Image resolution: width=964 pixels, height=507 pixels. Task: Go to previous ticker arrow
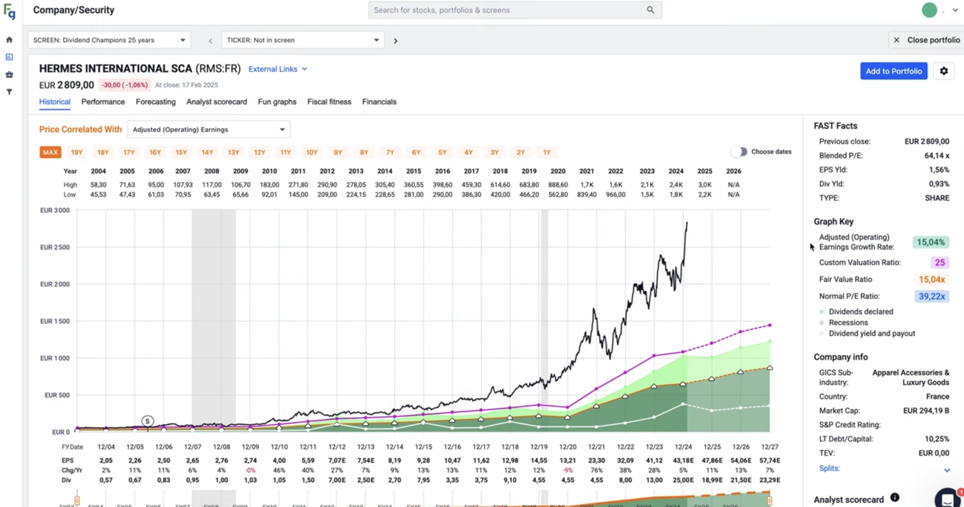[211, 40]
